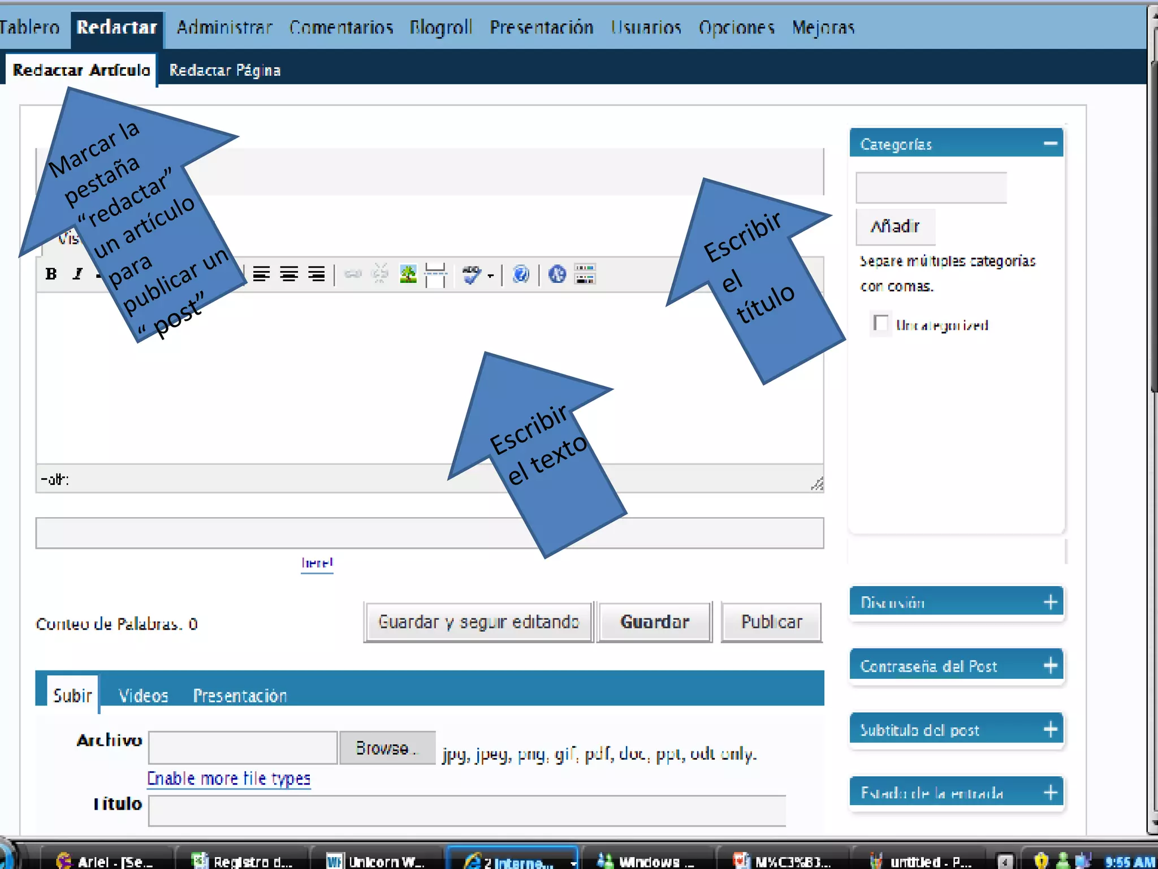Expand the Contraseña del Post panel
The image size is (1158, 869).
click(x=1050, y=665)
